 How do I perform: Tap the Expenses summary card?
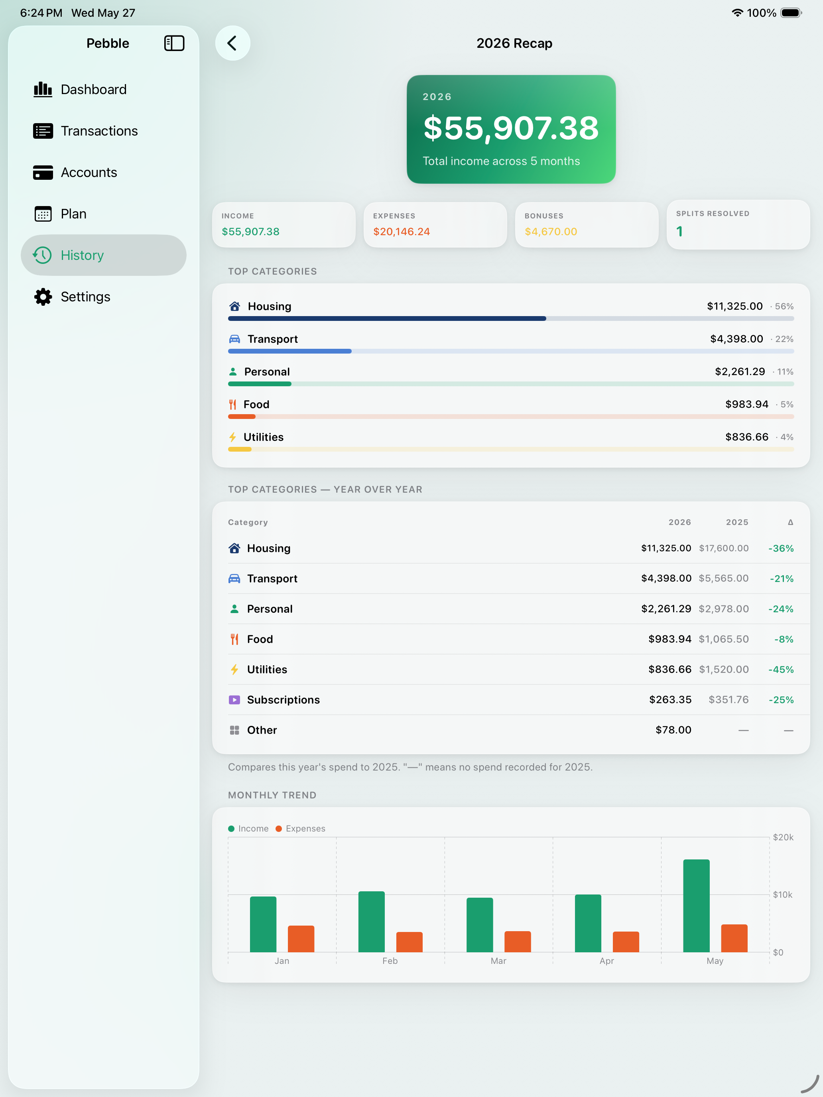tap(435, 225)
